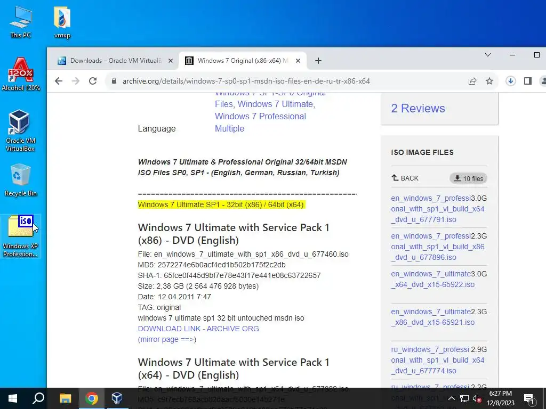This screenshot has height=409, width=546.
Task: Open a new browser tab
Action: pos(318,61)
